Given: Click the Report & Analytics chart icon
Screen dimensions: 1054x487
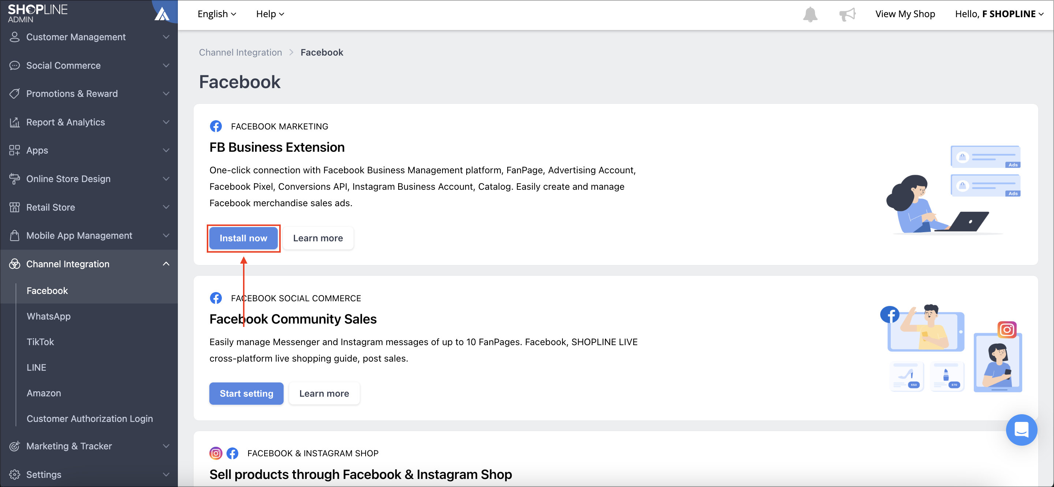Looking at the screenshot, I should 15,122.
